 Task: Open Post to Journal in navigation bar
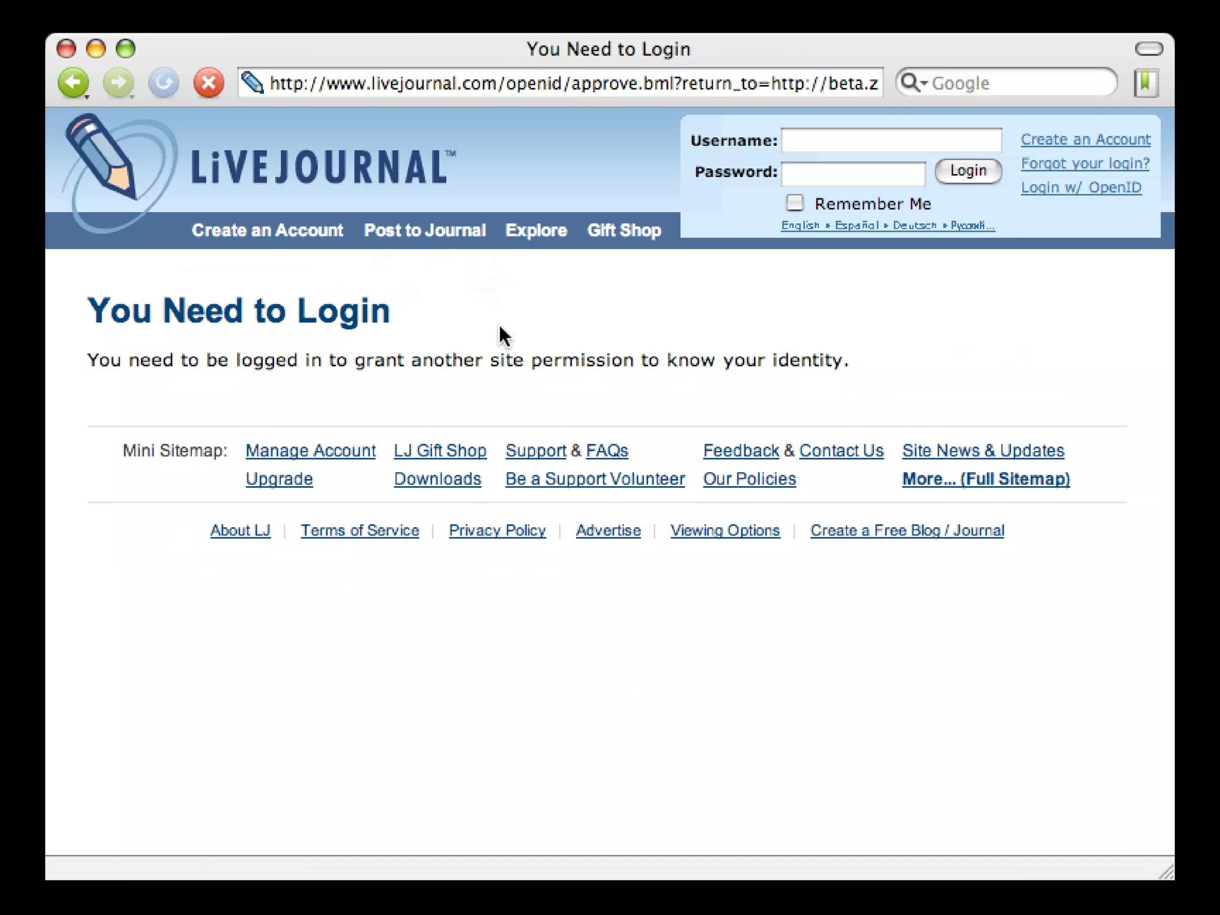[x=425, y=231]
